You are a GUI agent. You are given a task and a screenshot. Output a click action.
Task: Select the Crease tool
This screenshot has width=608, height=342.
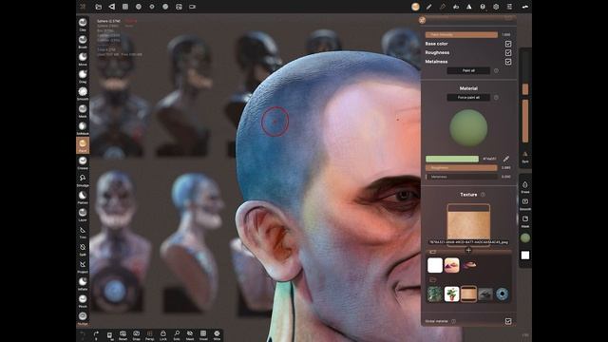click(x=83, y=162)
